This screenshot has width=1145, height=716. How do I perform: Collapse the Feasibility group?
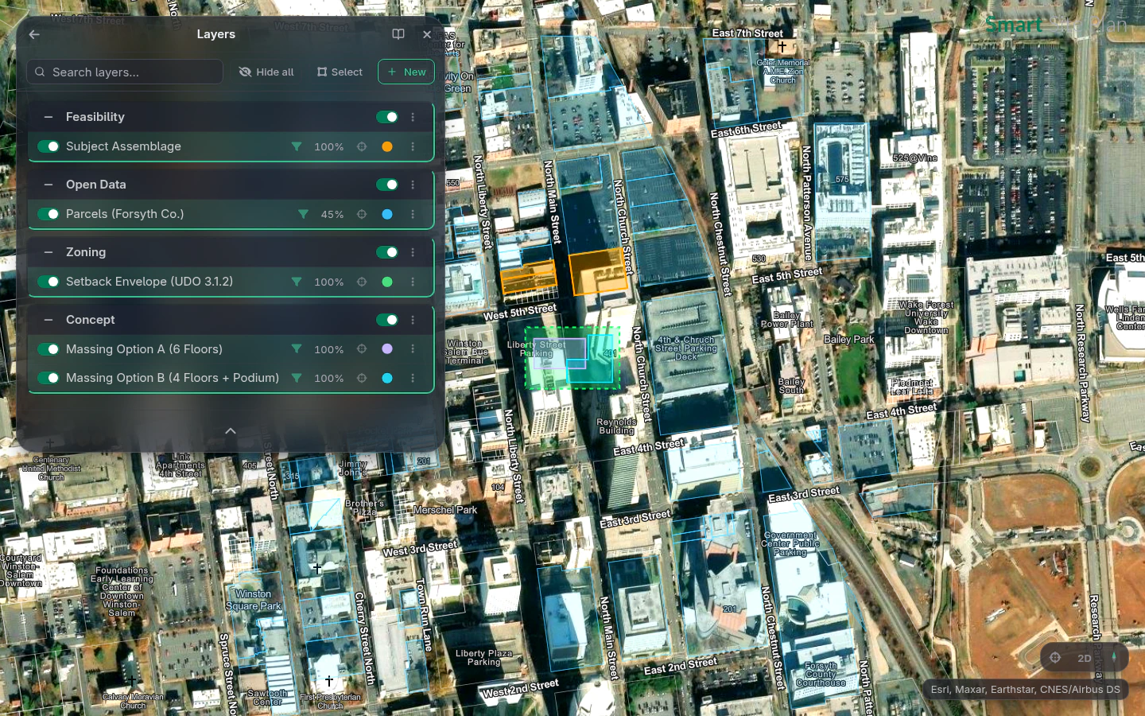coord(49,117)
